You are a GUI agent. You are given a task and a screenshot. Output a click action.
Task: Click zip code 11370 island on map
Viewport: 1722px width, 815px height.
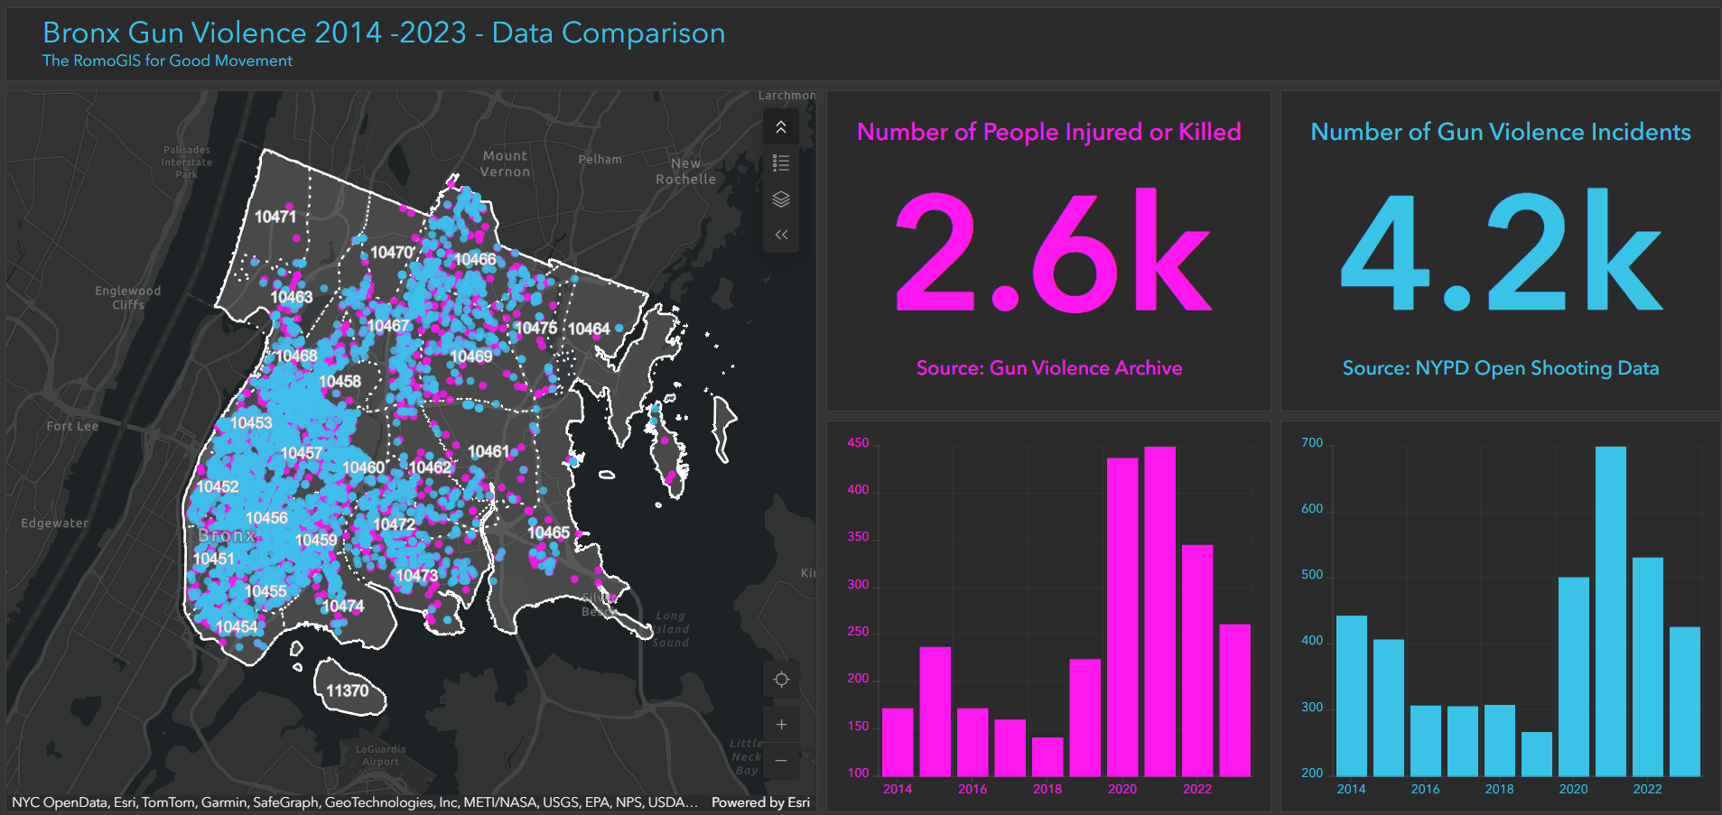pos(349,690)
